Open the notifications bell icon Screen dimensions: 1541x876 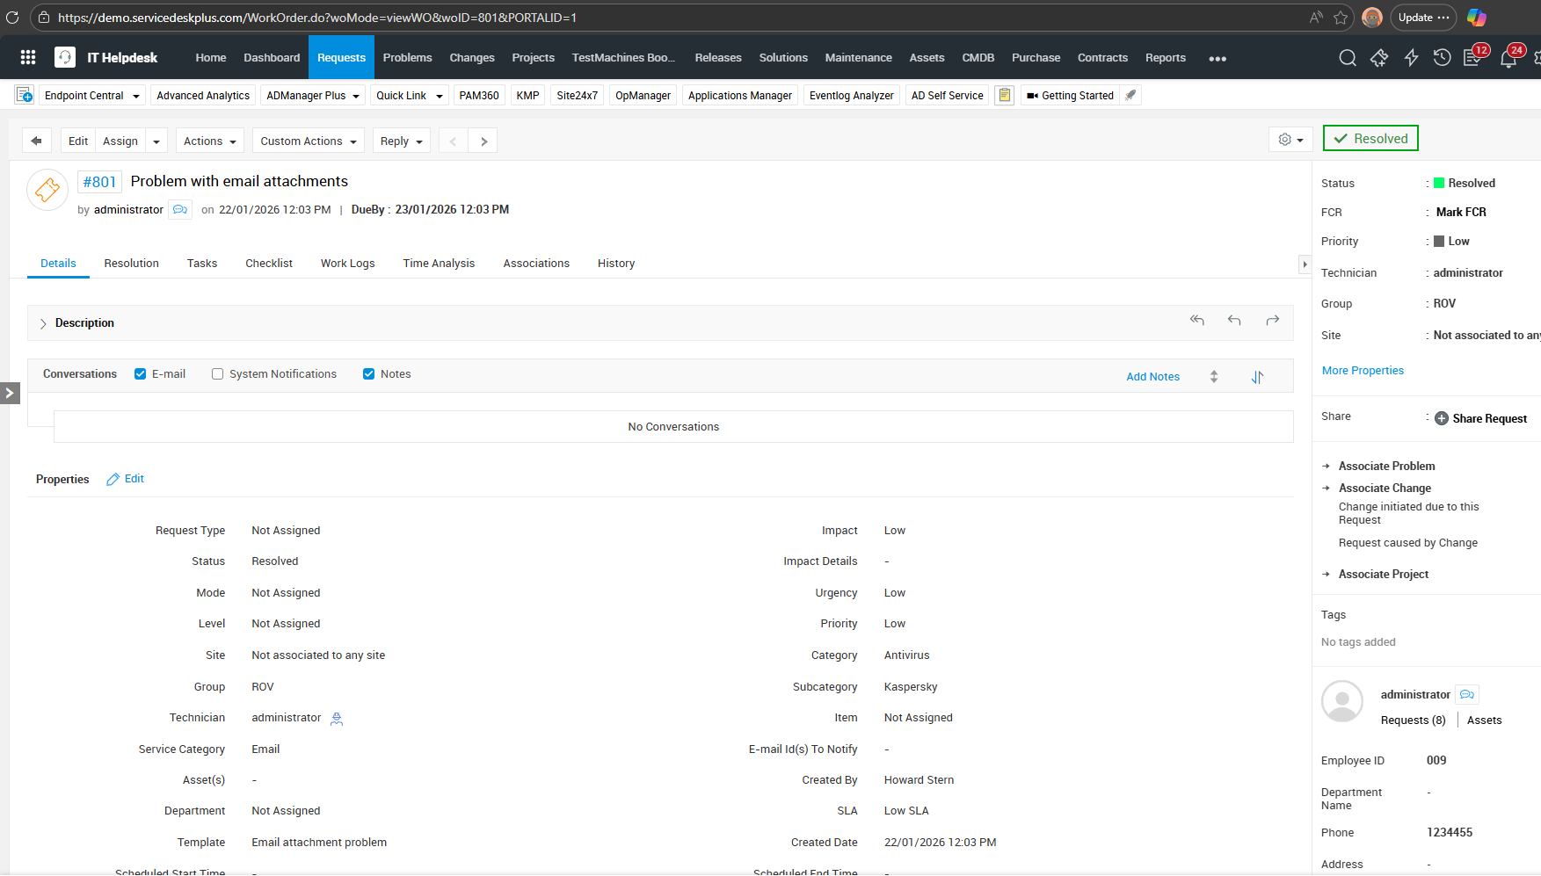[1508, 58]
